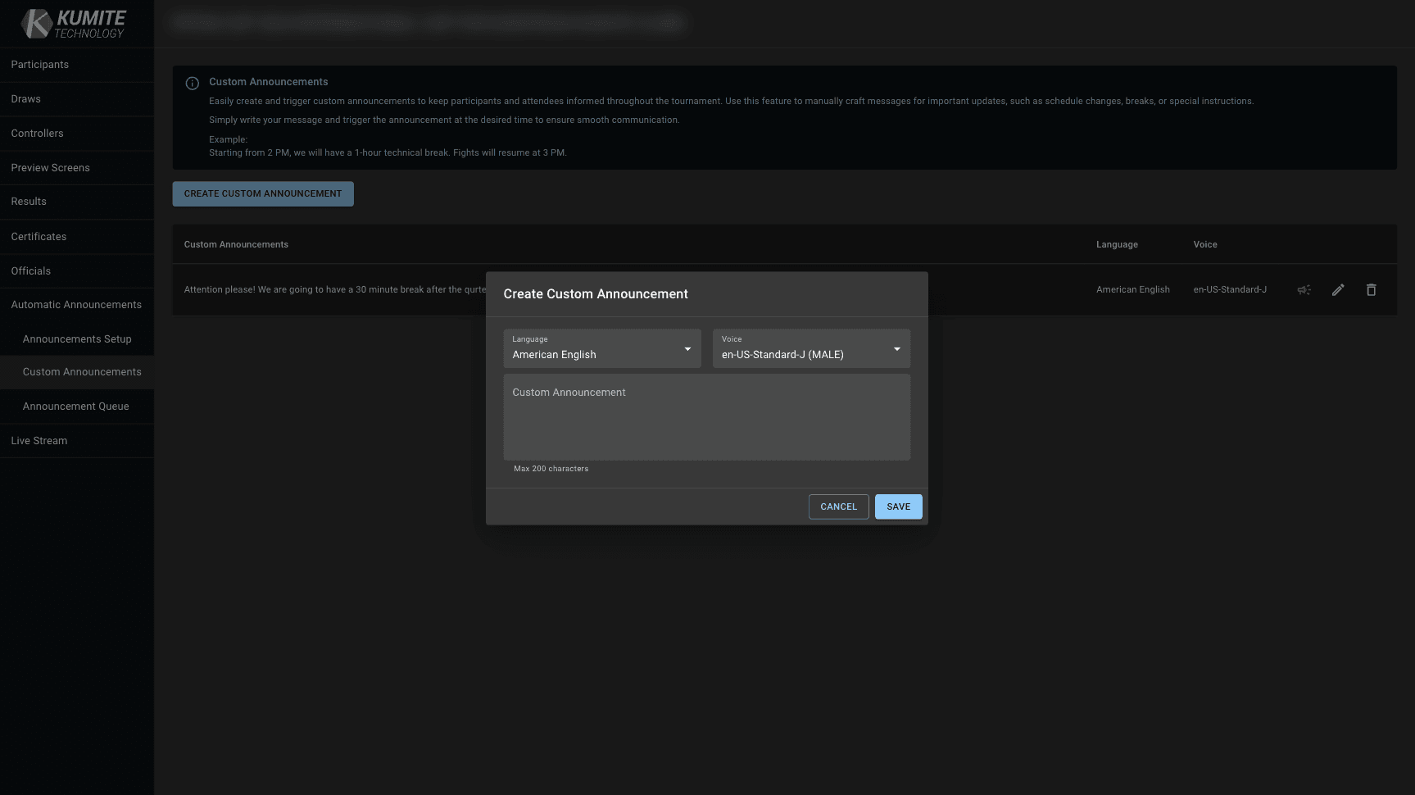Viewport: 1415px width, 795px height.
Task: Expand the Voice selection chevron
Action: pyautogui.click(x=896, y=348)
